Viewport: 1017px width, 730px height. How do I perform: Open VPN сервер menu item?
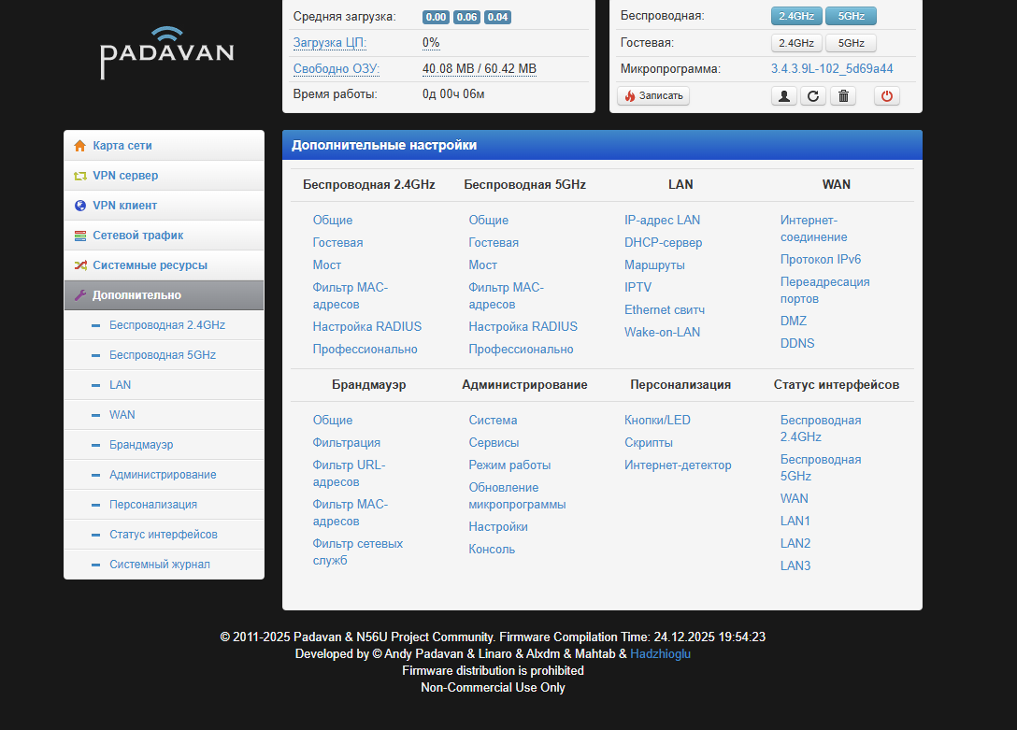[x=125, y=176]
